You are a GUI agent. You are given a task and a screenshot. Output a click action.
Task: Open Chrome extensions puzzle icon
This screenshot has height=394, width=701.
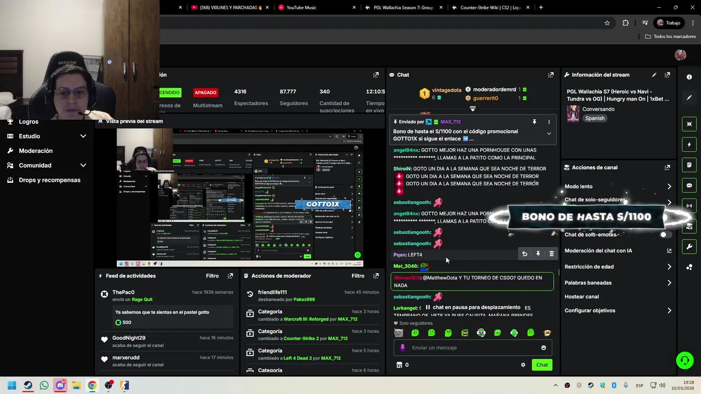tap(625, 23)
